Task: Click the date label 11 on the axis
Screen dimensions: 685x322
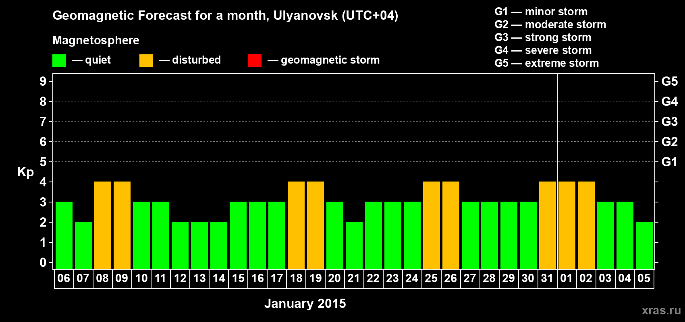Action: coord(160,279)
